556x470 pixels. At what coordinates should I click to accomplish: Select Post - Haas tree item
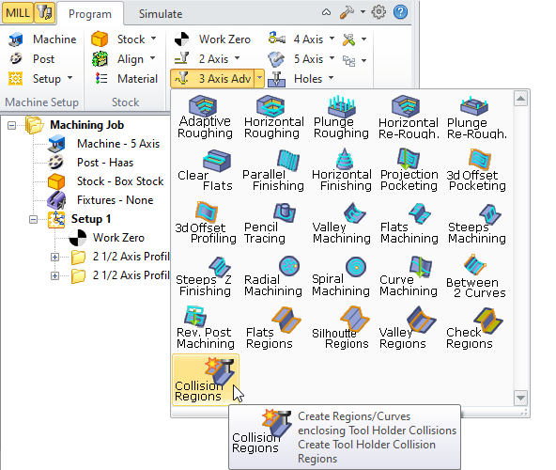(91, 163)
